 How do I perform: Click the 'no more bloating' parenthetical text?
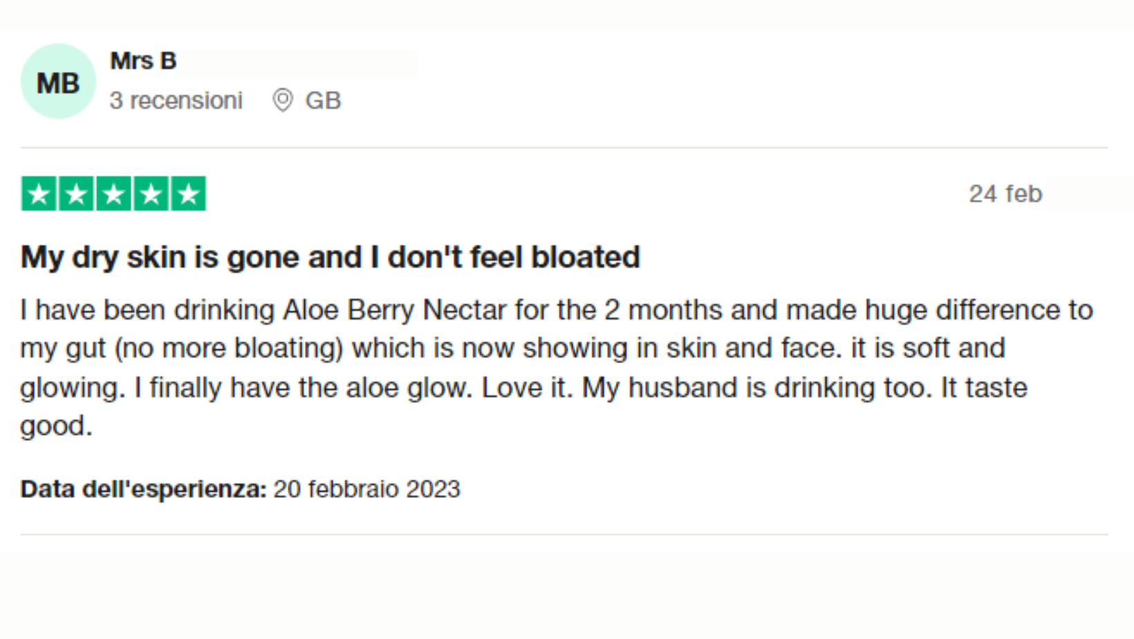(229, 348)
